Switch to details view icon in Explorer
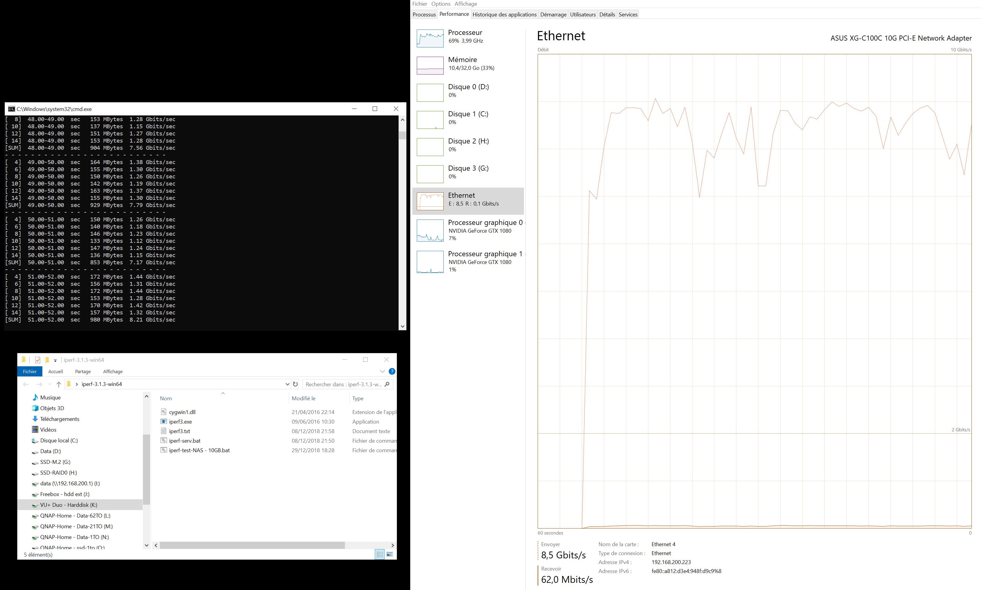Image resolution: width=981 pixels, height=590 pixels. [x=380, y=554]
